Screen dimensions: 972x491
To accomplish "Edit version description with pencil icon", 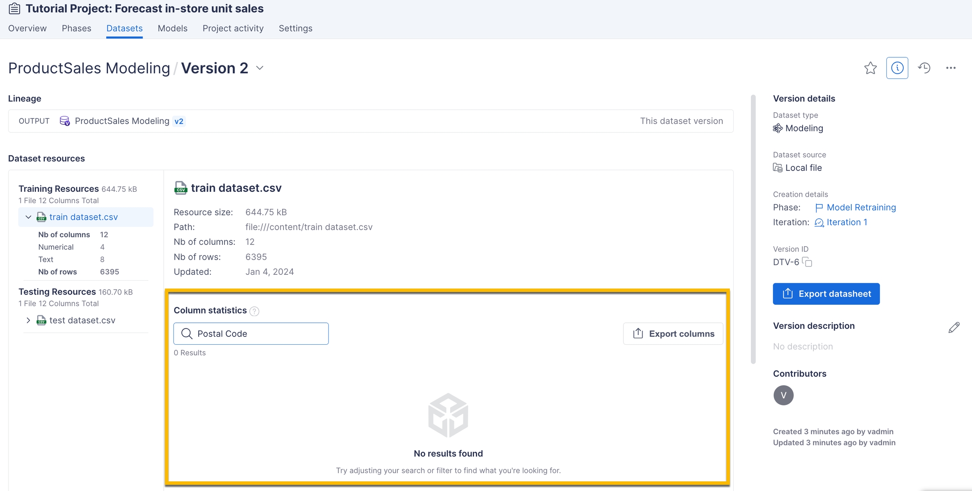I will click(x=953, y=327).
